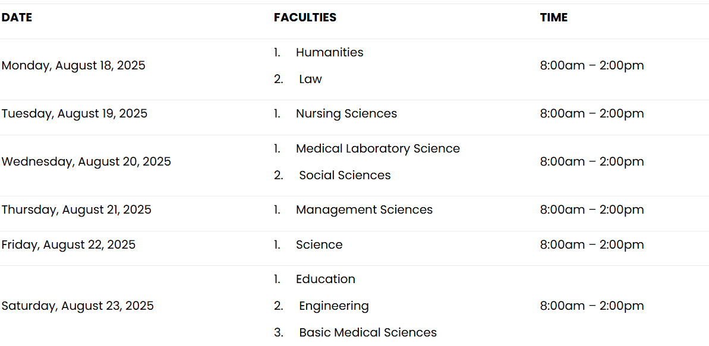The height and width of the screenshot is (346, 709).
Task: Click Medical Laboratory Science entry
Action: [378, 148]
